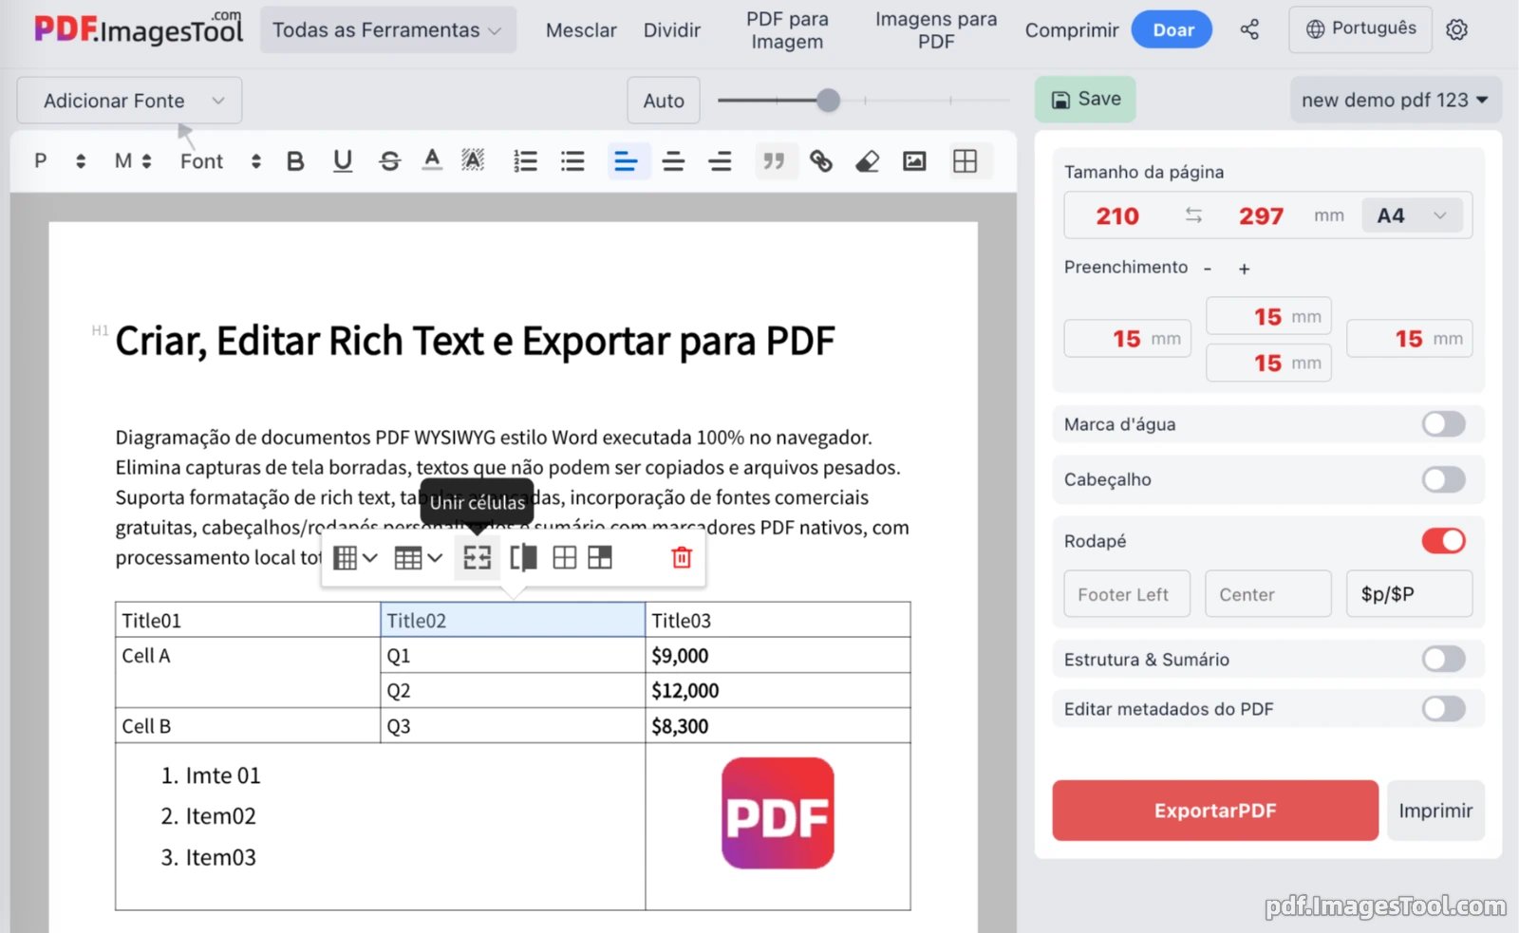
Task: Open the text highlight background tool
Action: (473, 161)
